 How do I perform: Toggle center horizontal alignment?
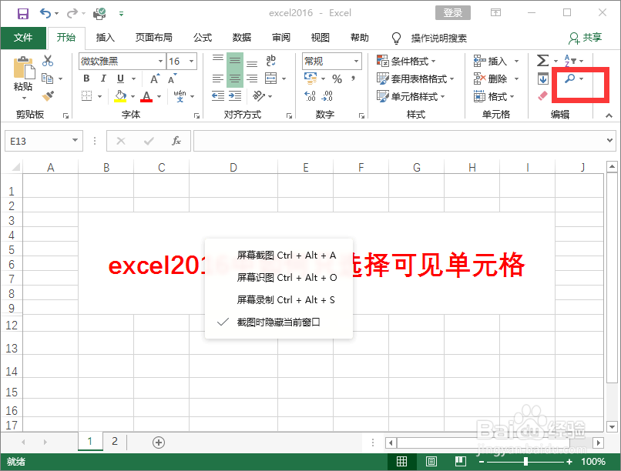point(235,78)
